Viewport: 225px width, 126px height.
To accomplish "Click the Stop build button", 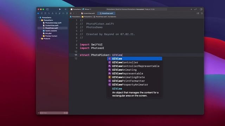I will coord(66,9).
